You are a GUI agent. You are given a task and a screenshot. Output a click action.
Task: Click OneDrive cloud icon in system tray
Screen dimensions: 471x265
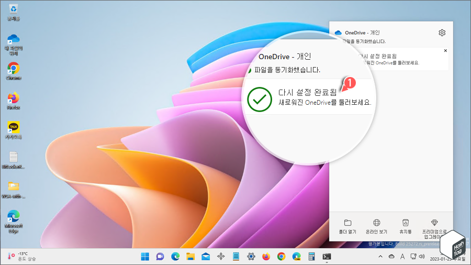(x=391, y=257)
